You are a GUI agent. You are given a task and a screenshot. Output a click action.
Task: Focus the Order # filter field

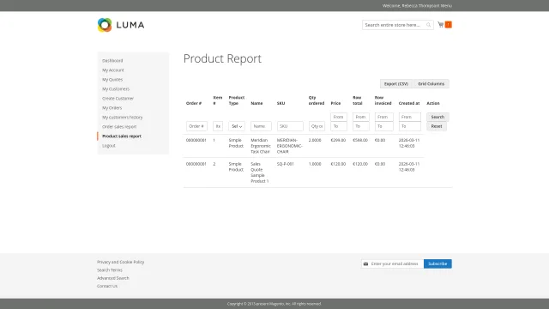196,126
